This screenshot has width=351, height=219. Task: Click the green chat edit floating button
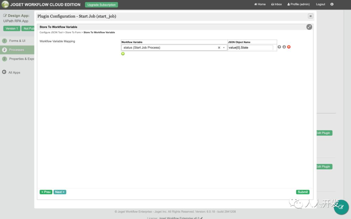pos(341,207)
